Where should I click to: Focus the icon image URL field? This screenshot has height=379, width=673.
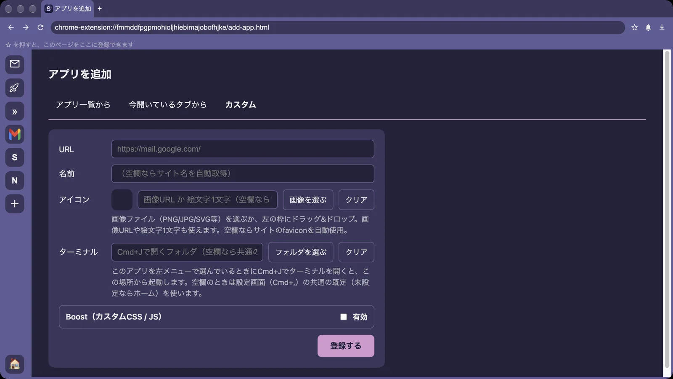click(x=207, y=200)
